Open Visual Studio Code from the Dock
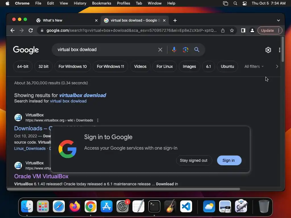 tap(186, 206)
